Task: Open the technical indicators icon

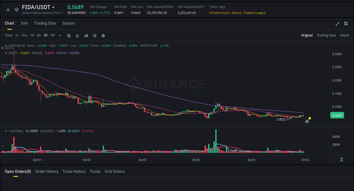Action: pyautogui.click(x=86, y=35)
